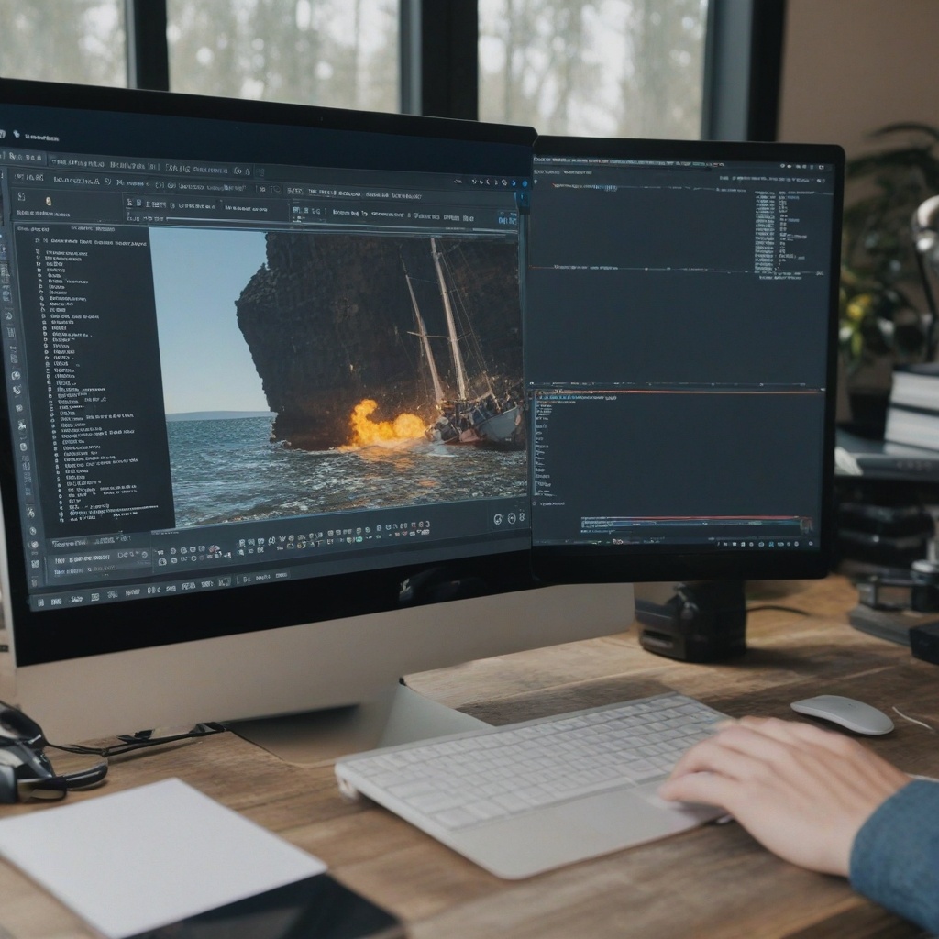Click the colored timeline bar on right monitor
This screenshot has width=939, height=939.
698,524
